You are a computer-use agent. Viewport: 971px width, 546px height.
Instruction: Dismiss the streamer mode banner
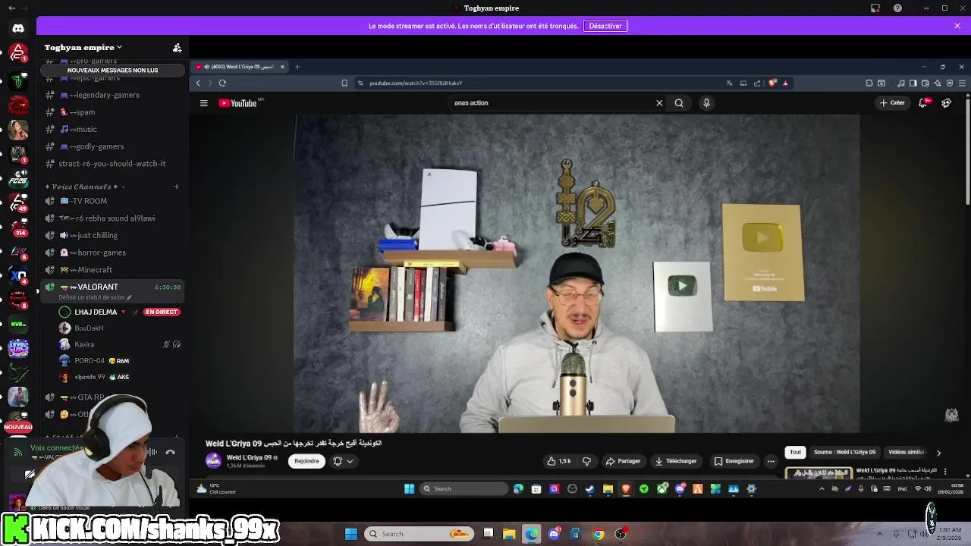coord(957,26)
